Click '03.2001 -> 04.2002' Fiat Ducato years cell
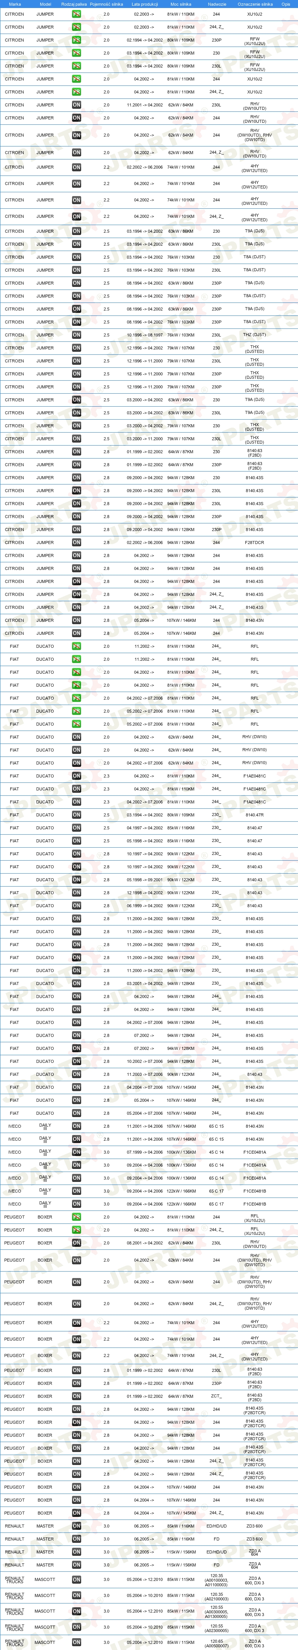This screenshot has width=298, height=1650. click(144, 983)
